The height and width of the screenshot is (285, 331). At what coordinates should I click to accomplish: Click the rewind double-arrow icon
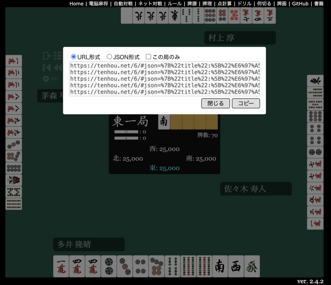(58, 67)
